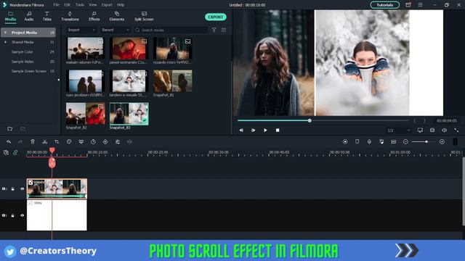
Task: Toggle visibility eye of upper video track
Action: click(22, 188)
